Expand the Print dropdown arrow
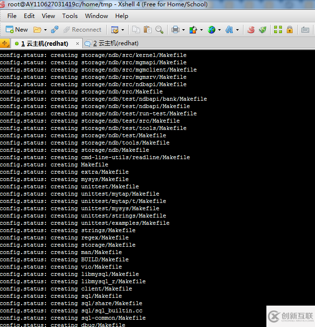This screenshot has width=315, height=327. (x=183, y=30)
